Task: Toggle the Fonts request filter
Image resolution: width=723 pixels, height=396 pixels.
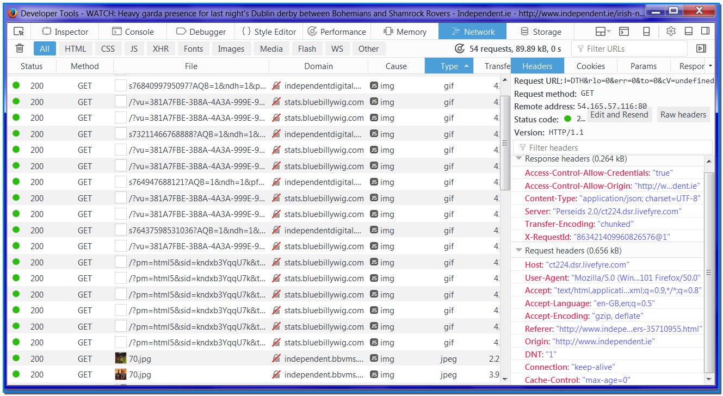Action: point(194,48)
